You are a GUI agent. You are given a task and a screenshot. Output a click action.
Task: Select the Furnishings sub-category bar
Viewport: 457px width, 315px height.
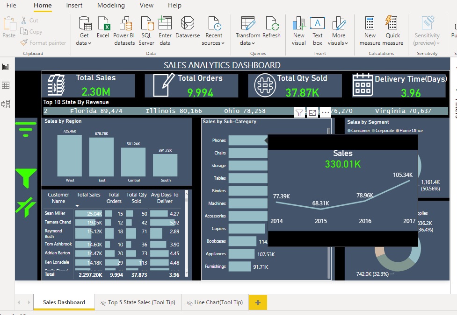click(x=239, y=266)
